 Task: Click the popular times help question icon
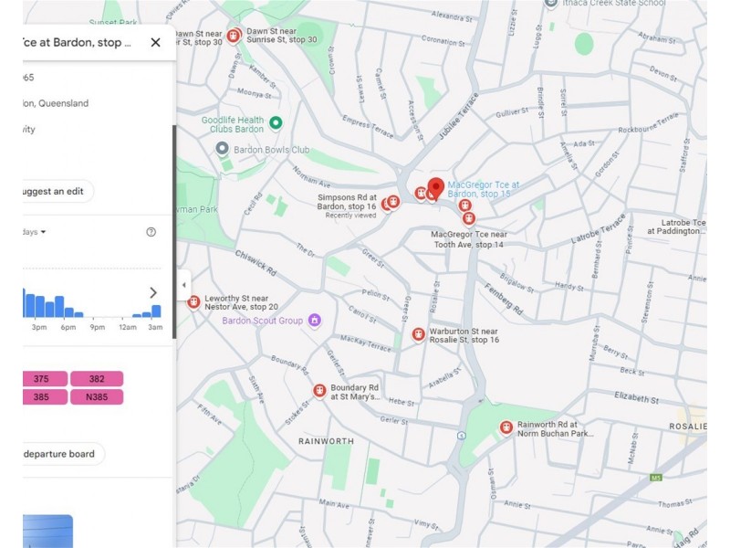pyautogui.click(x=151, y=232)
